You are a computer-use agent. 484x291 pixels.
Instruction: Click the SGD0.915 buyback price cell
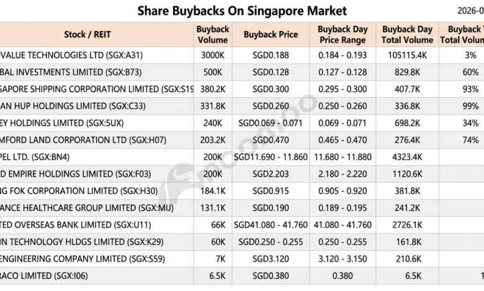(271, 191)
